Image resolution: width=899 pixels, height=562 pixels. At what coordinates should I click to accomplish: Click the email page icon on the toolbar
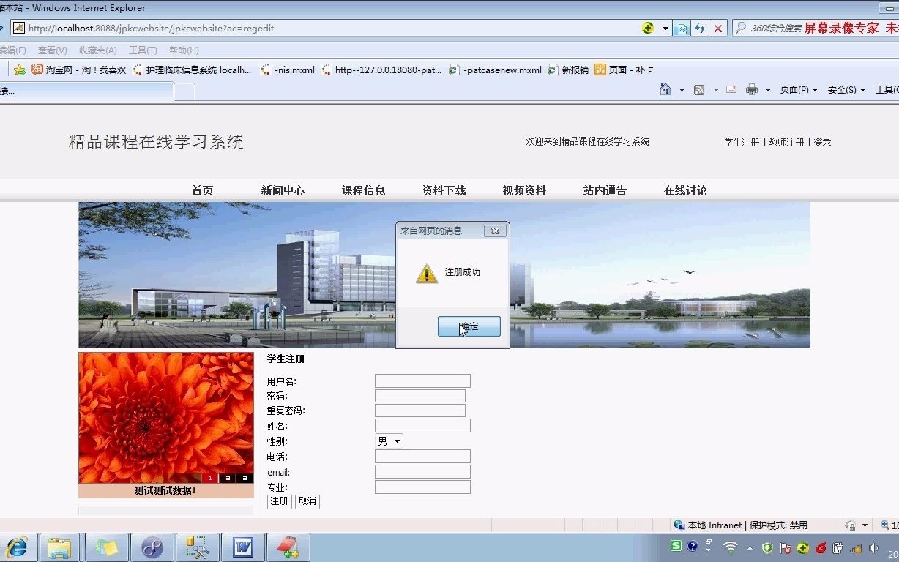pyautogui.click(x=731, y=89)
